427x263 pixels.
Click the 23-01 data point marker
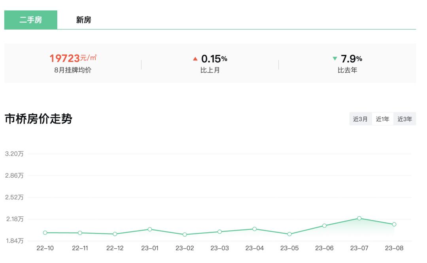click(150, 229)
